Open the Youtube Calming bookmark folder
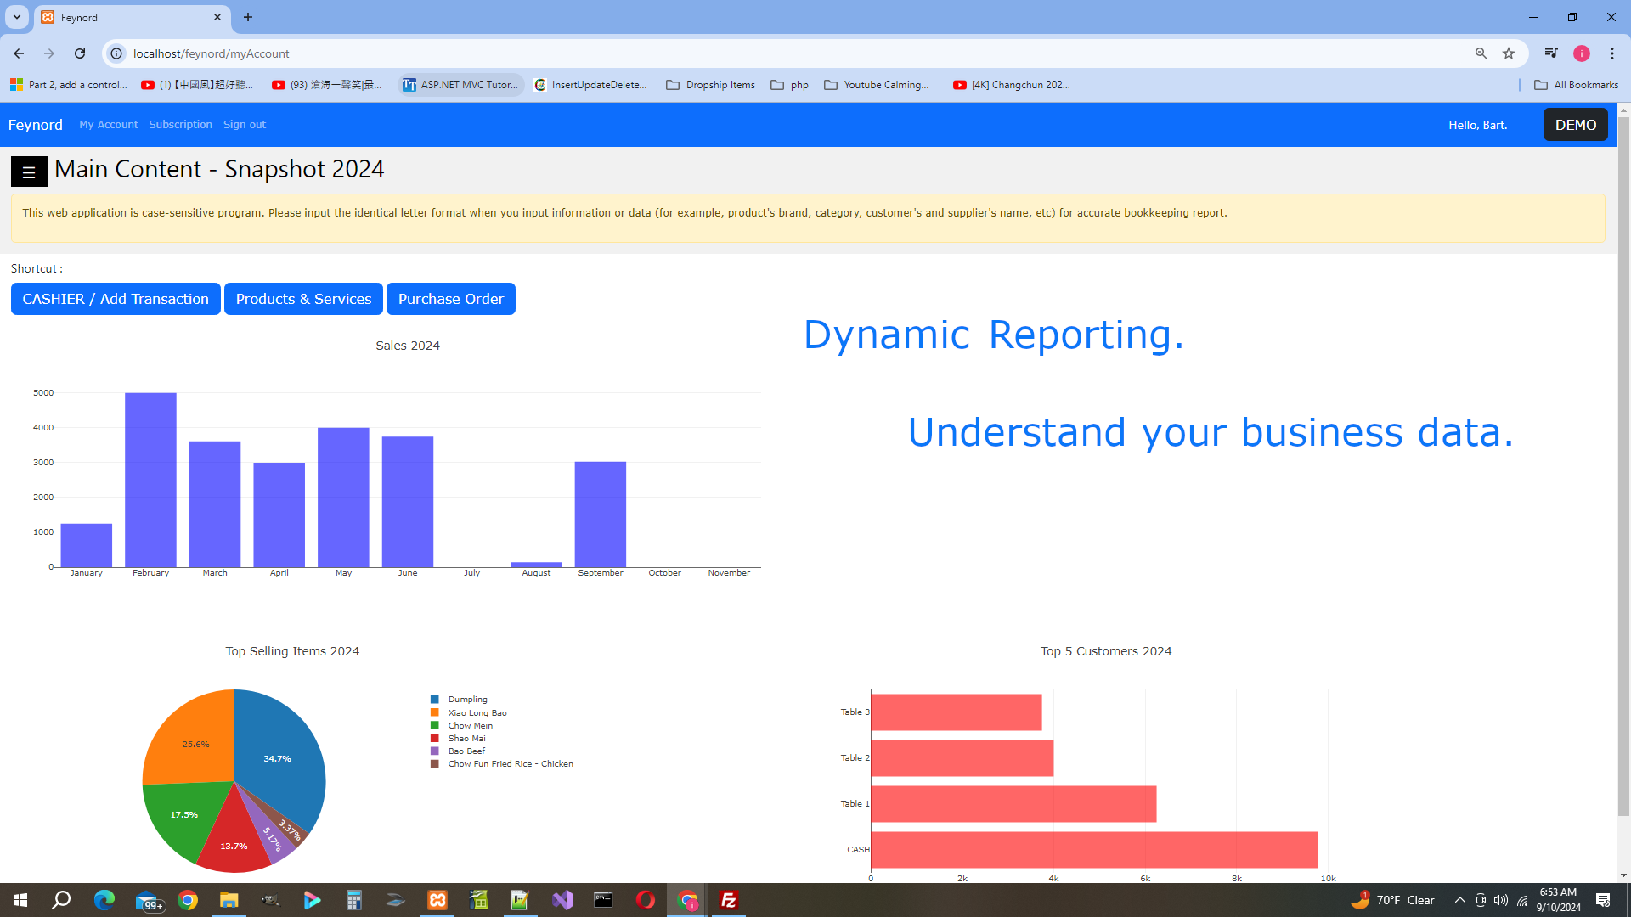The image size is (1631, 917). (x=878, y=85)
